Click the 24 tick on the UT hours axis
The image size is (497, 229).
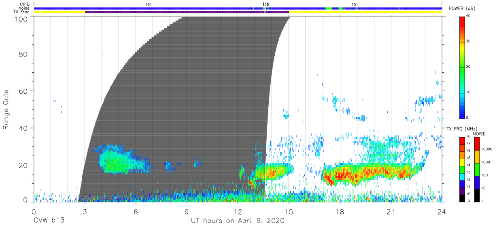442,212
